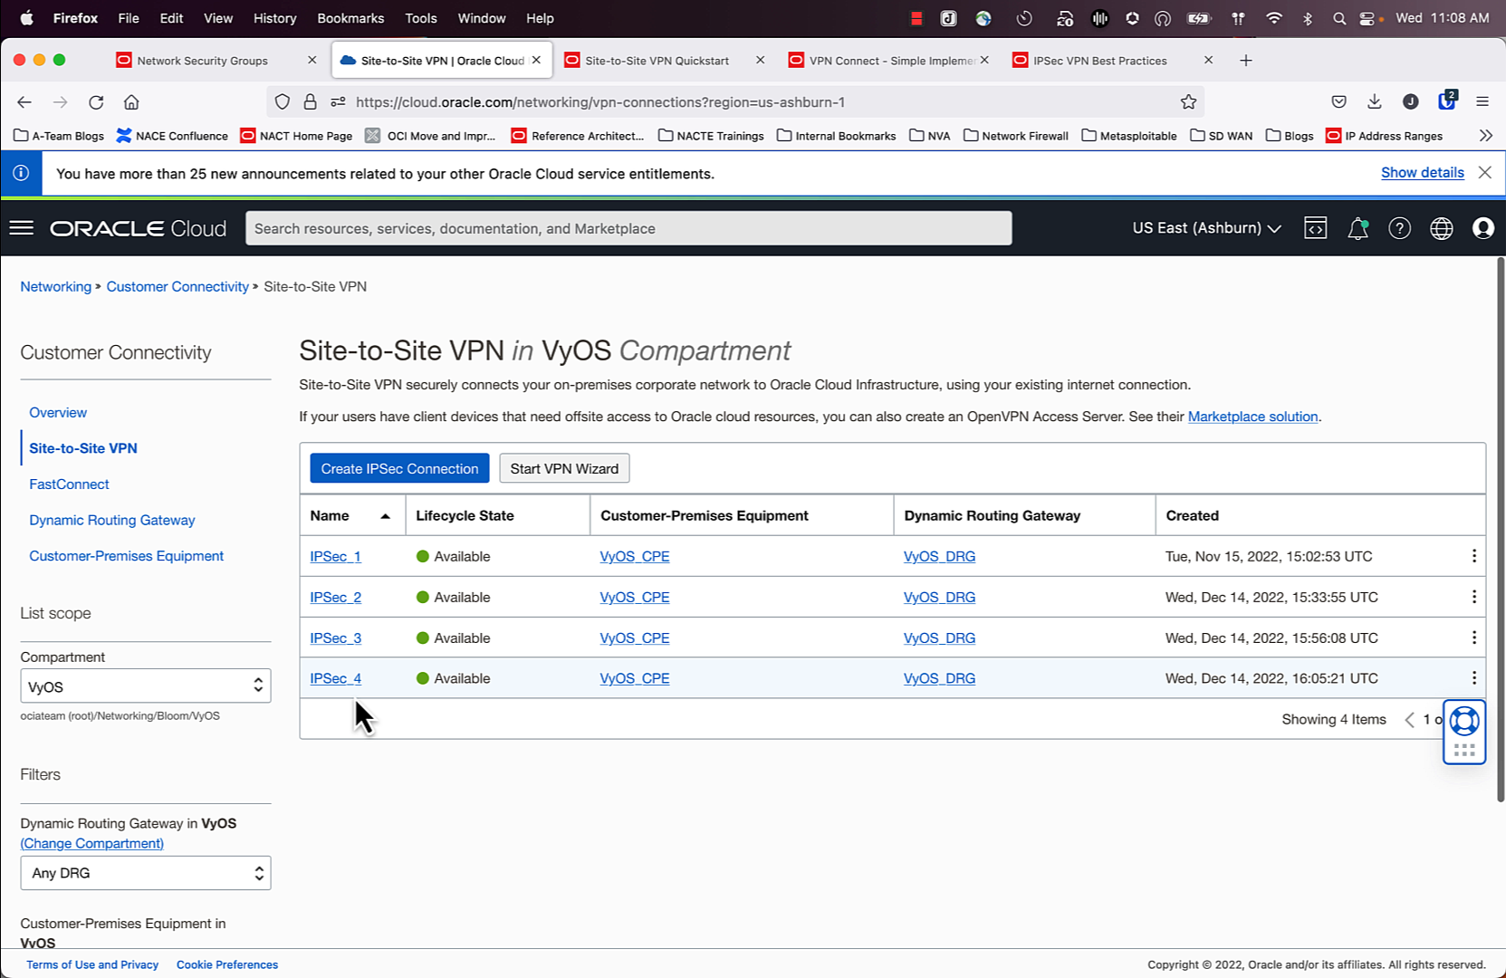Open the Bookmarks menu in menu bar
Screen dimensions: 1506x978
(350, 18)
